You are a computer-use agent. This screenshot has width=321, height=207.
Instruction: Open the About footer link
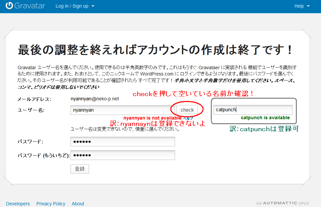pyautogui.click(x=78, y=204)
